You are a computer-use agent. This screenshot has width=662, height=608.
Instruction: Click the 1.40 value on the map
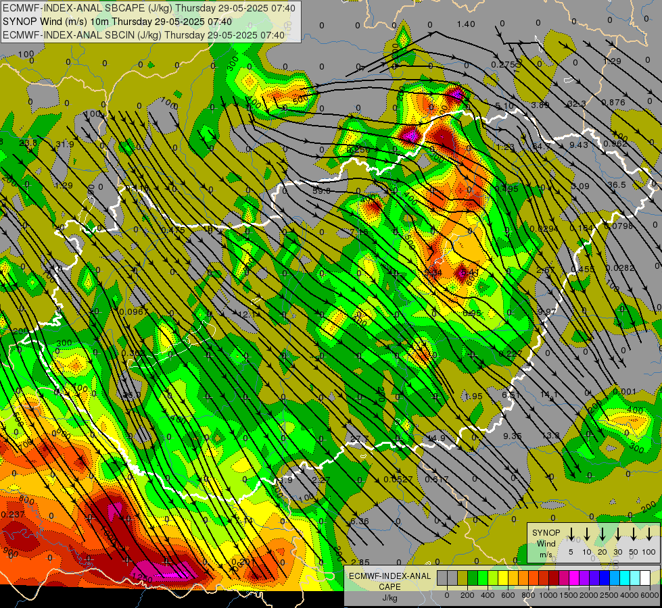tap(466, 24)
